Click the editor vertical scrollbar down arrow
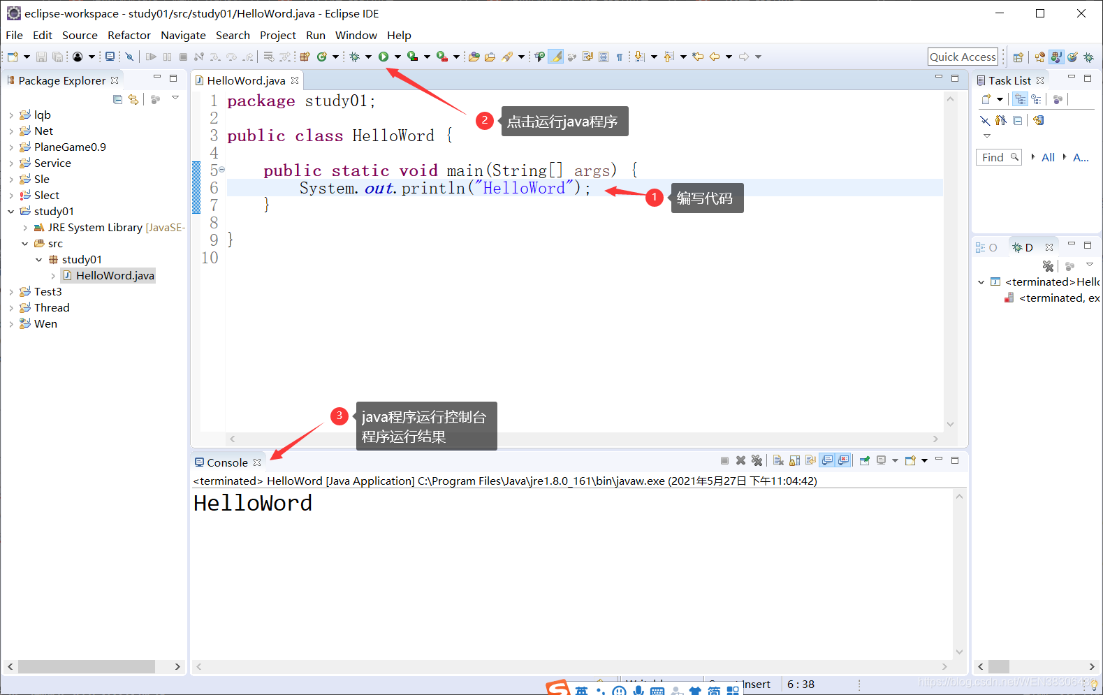Screen dimensions: 1103x695 pos(950,424)
